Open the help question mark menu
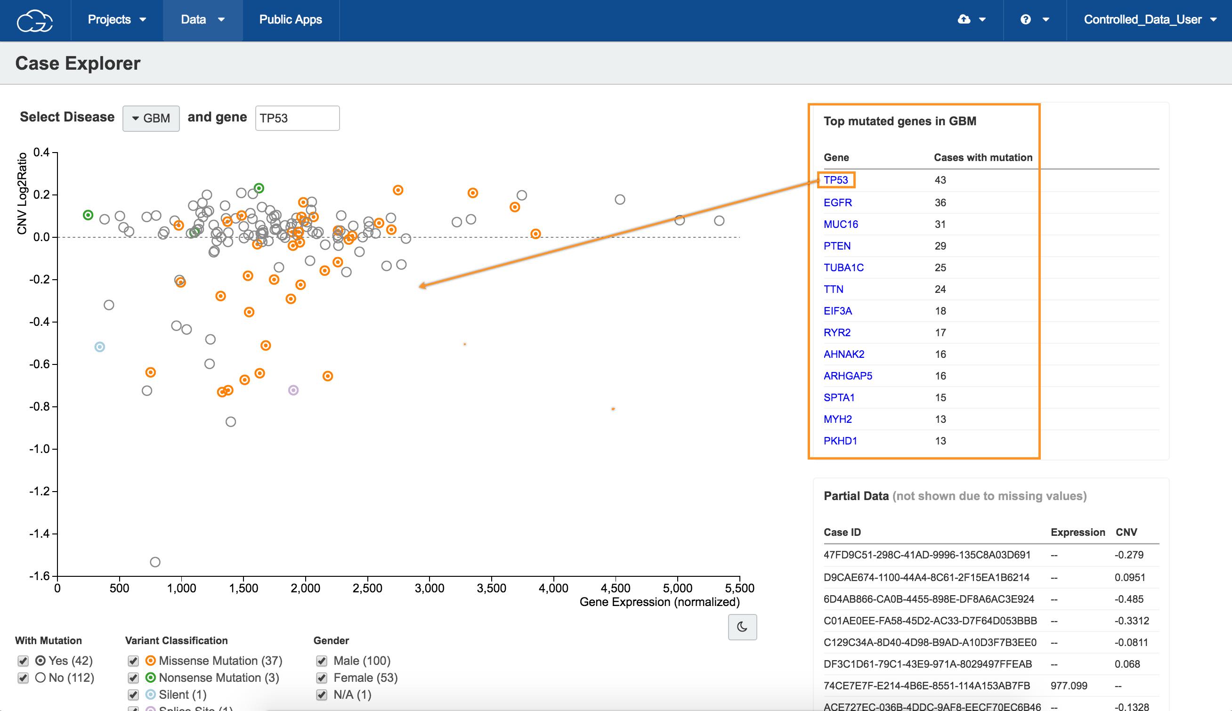The image size is (1232, 711). pos(1035,19)
